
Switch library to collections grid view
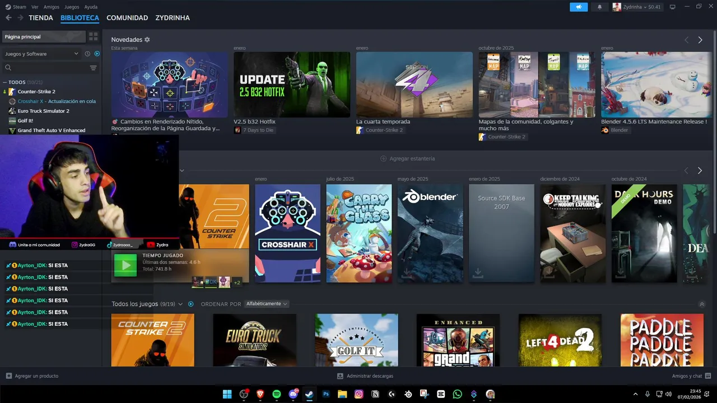pos(94,36)
